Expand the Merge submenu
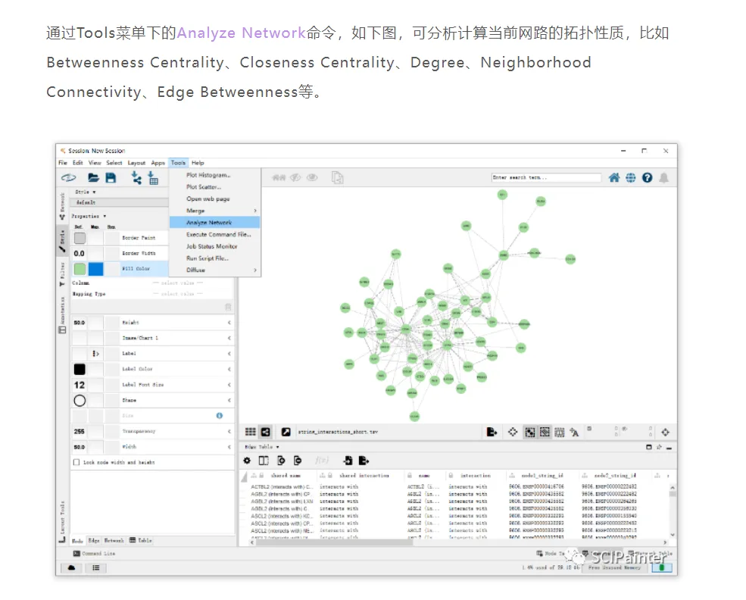746x600 pixels. [x=215, y=211]
